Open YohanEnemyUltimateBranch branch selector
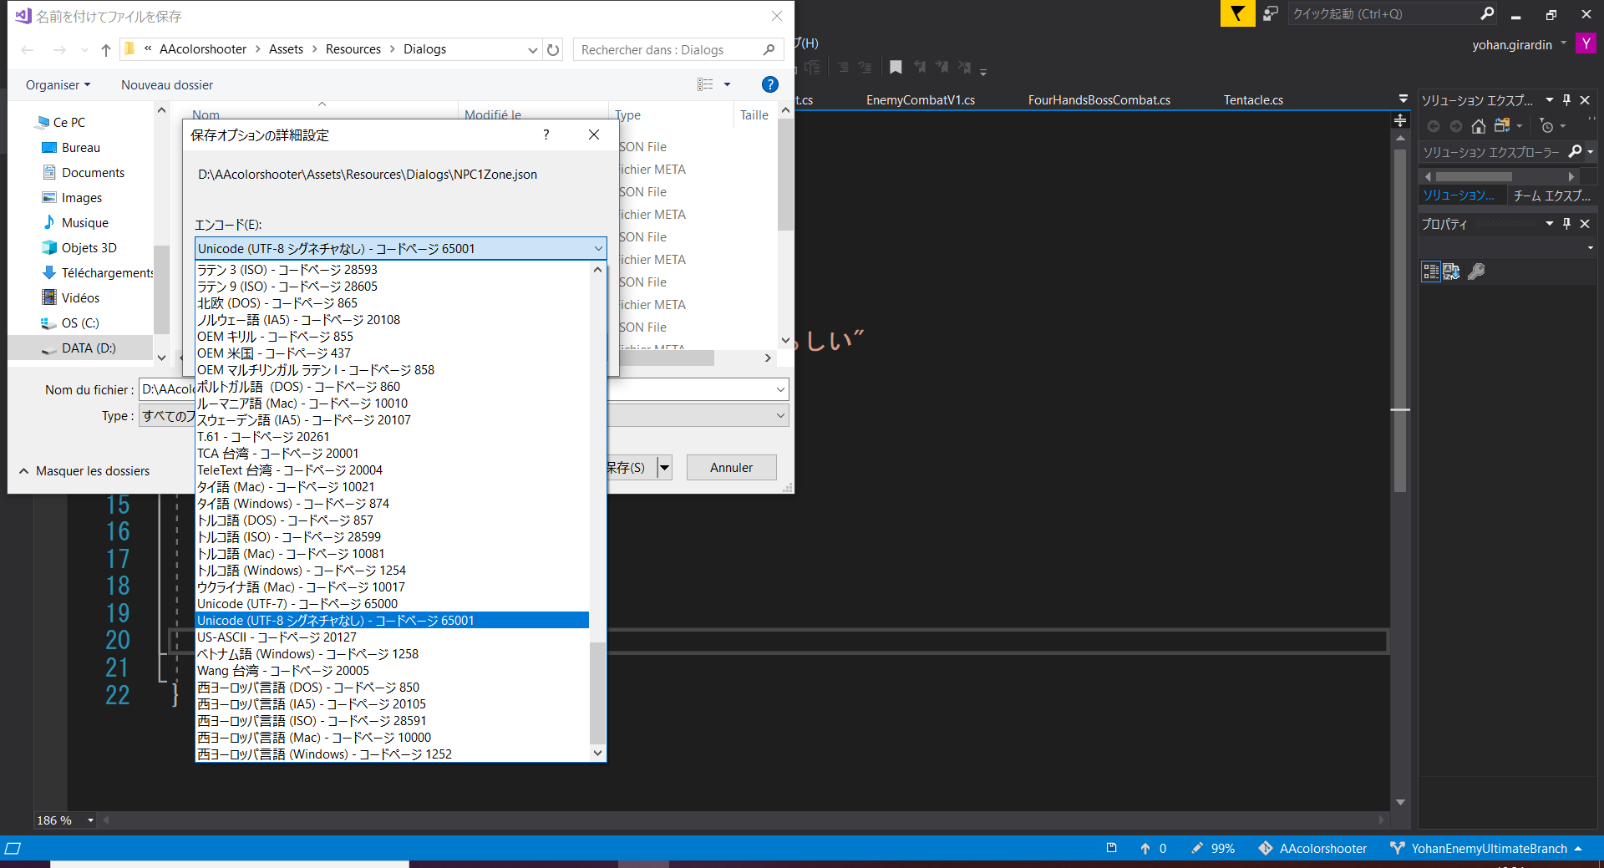The width and height of the screenshot is (1604, 868). pos(1486,848)
